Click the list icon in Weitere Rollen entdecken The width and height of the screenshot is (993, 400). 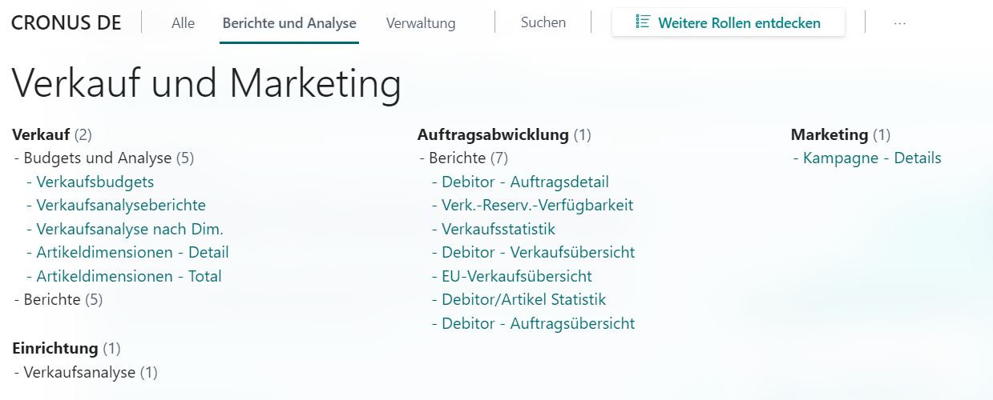point(642,22)
